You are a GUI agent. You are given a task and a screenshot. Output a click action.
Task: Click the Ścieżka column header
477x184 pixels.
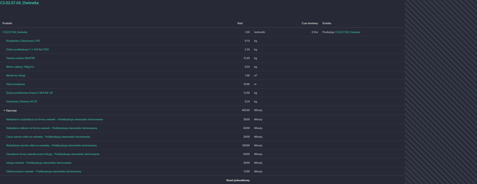coord(327,23)
